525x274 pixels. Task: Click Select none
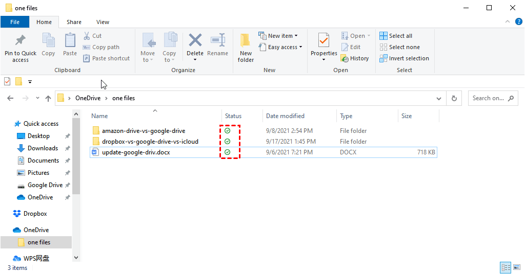click(x=399, y=47)
